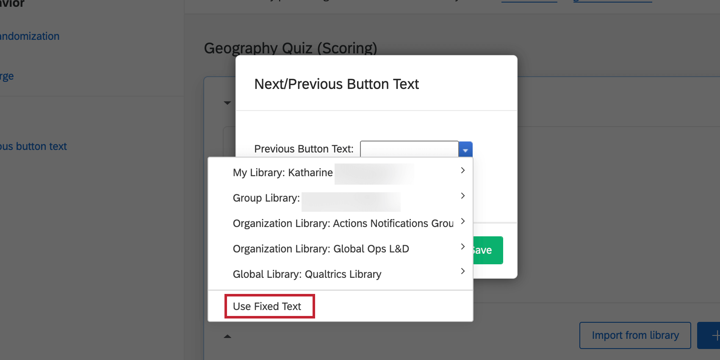Select the Group Library menu entry
Screen dimensions: 720x360
tap(266, 198)
